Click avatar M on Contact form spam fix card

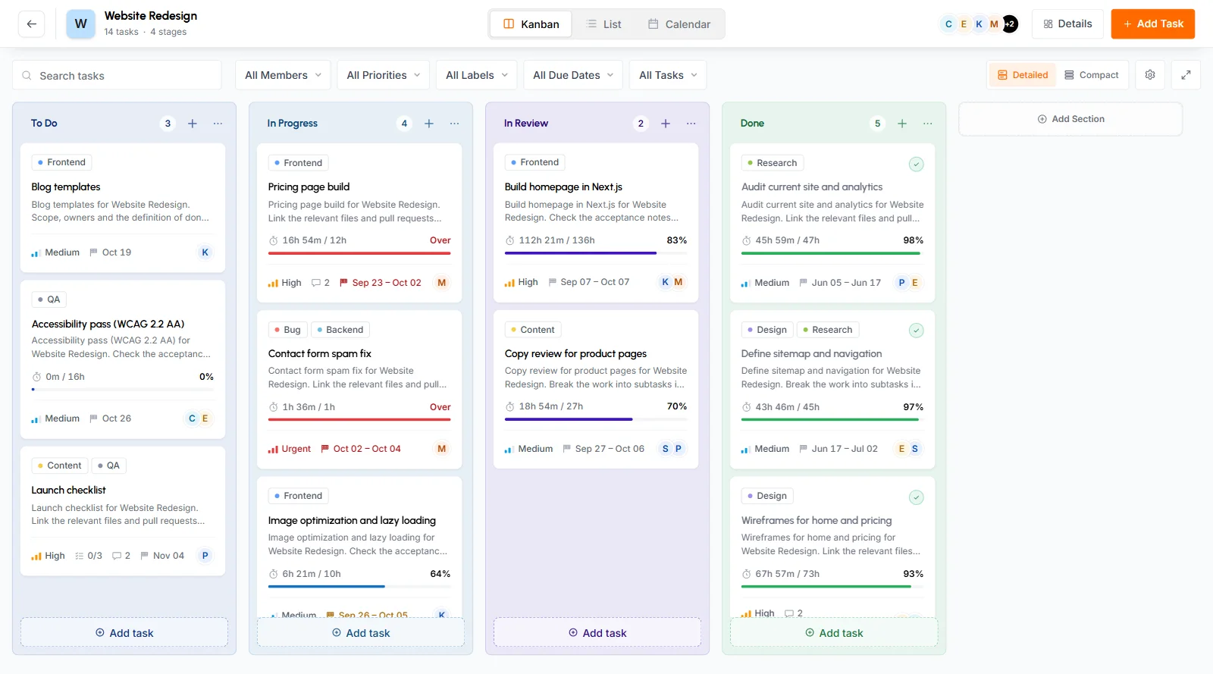pyautogui.click(x=442, y=449)
